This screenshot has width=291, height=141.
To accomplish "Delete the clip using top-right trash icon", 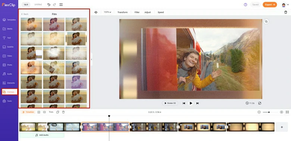I will 286,12.
